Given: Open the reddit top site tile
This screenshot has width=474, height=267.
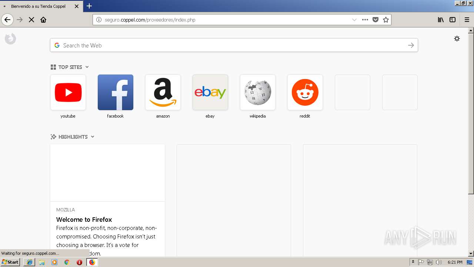Looking at the screenshot, I should [x=305, y=92].
